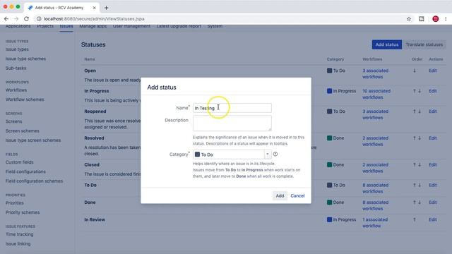
Task: Move Open status down with arrow
Action: coord(415,71)
